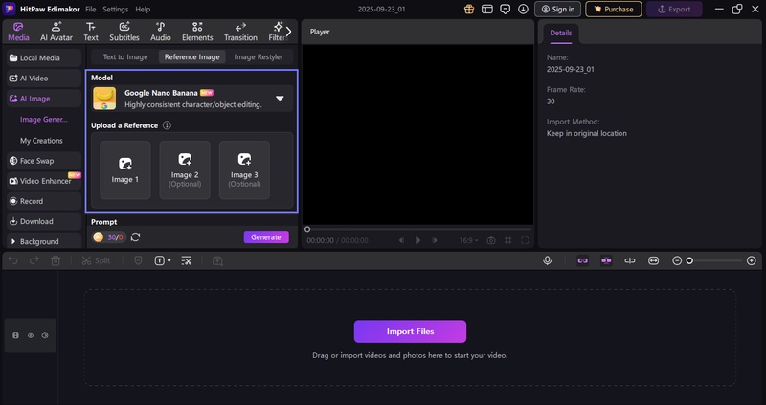This screenshot has height=405, width=766.
Task: Take a snapshot with the camera icon
Action: [491, 240]
